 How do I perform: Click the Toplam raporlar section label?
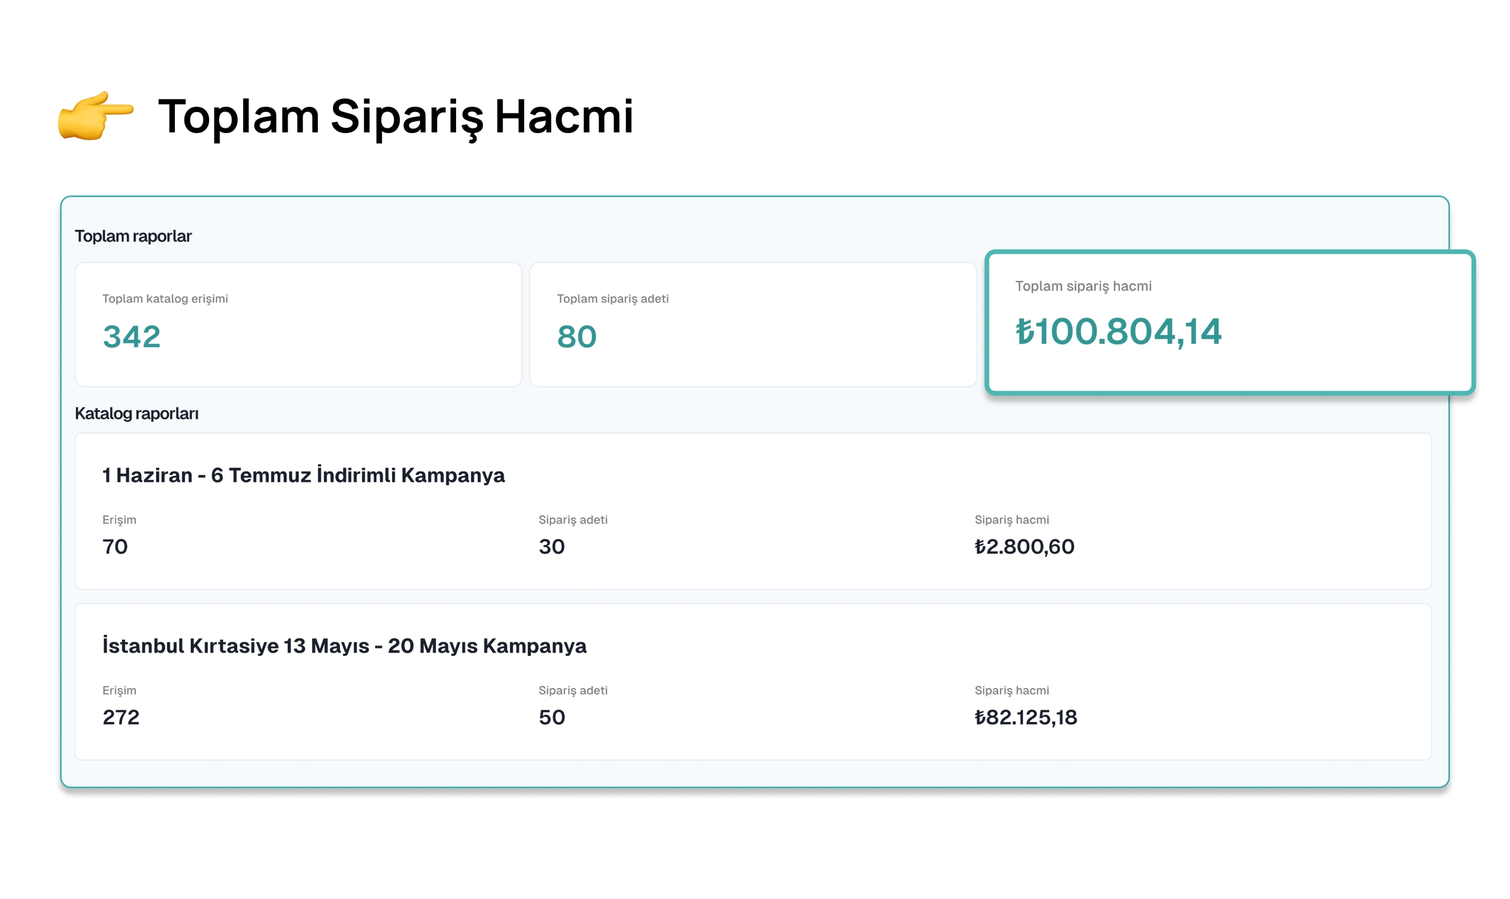pyautogui.click(x=133, y=236)
